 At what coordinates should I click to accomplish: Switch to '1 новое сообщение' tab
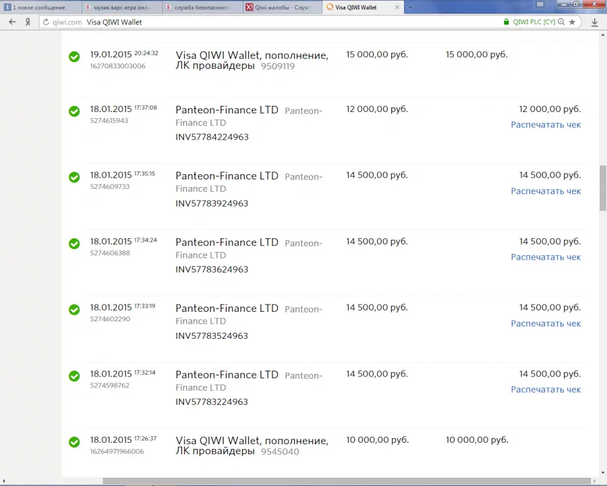point(40,7)
